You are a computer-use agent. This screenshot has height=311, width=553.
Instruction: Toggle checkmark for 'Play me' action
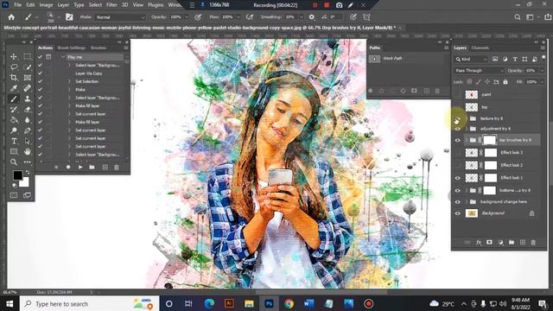[x=40, y=57]
